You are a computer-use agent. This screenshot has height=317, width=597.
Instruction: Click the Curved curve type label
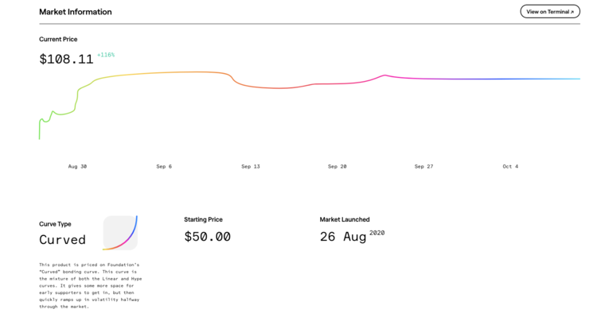click(62, 240)
